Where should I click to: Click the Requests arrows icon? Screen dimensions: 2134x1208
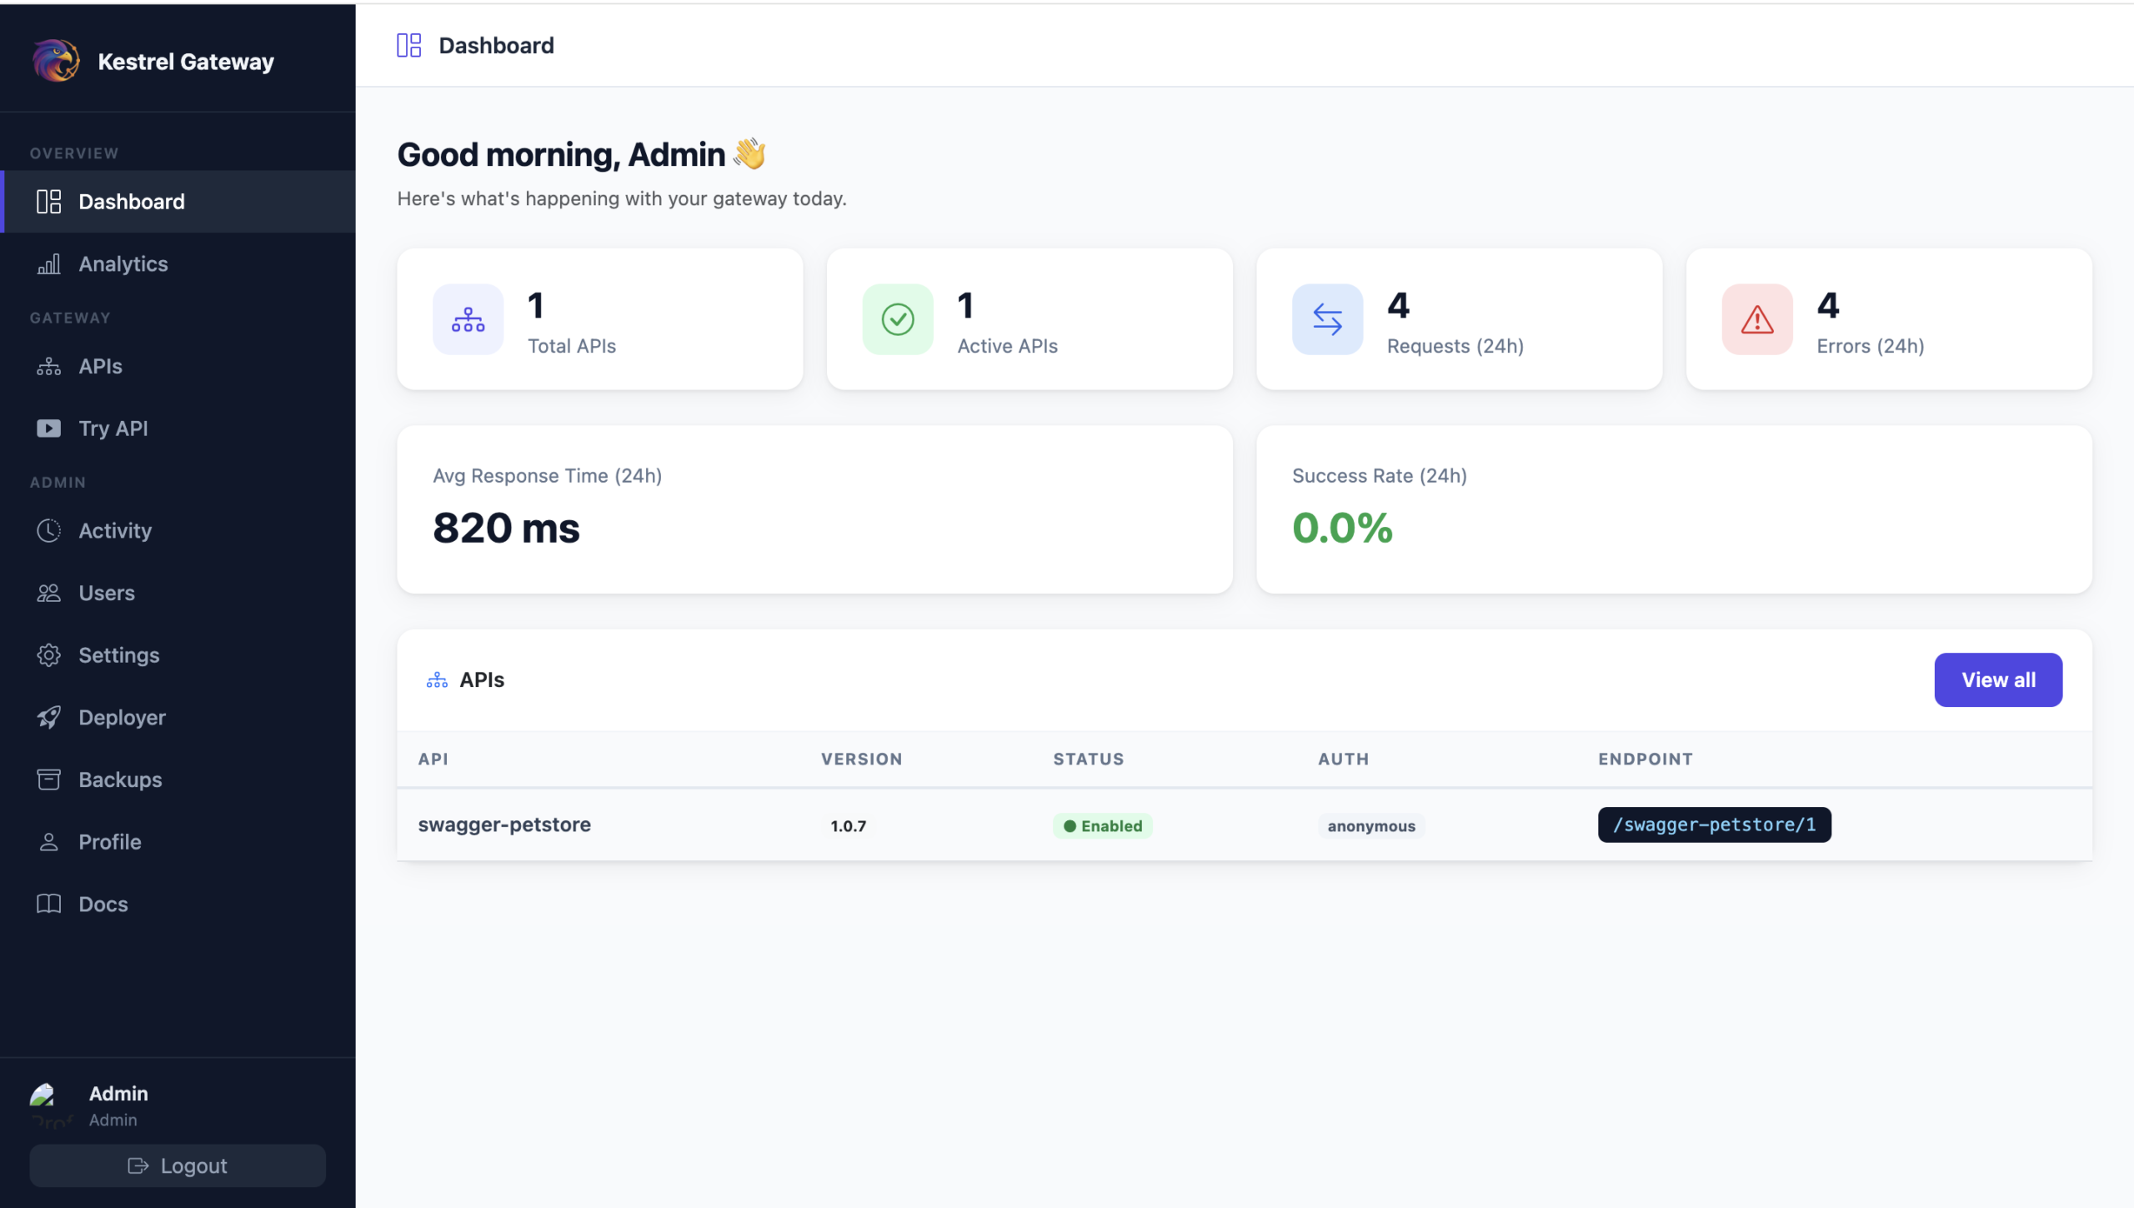click(x=1327, y=319)
